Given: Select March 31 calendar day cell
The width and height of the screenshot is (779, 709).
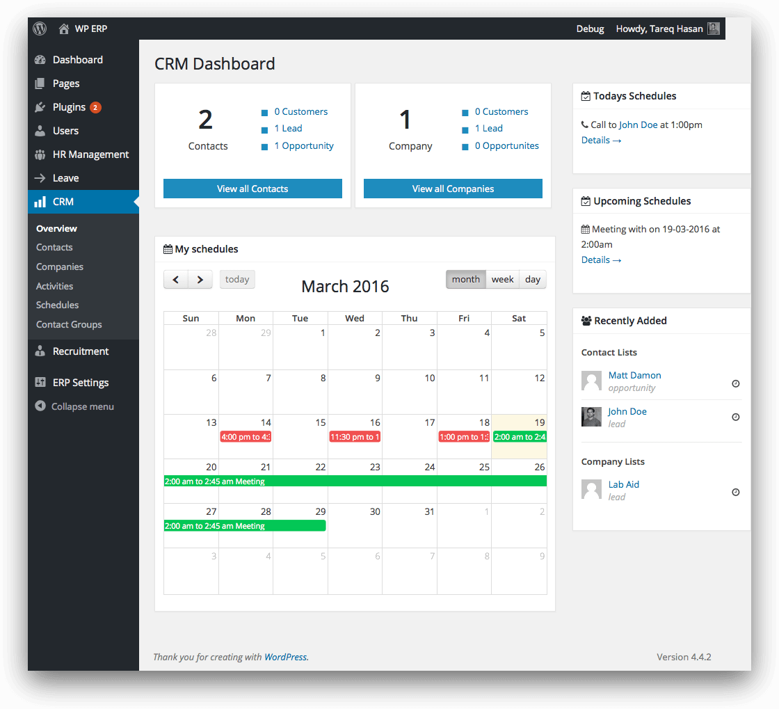Looking at the screenshot, I should [410, 526].
